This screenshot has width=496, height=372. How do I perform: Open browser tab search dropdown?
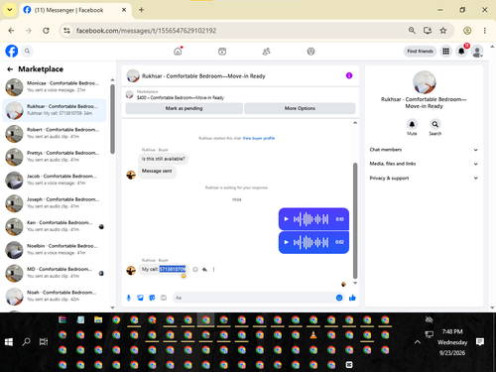pyautogui.click(x=10, y=10)
